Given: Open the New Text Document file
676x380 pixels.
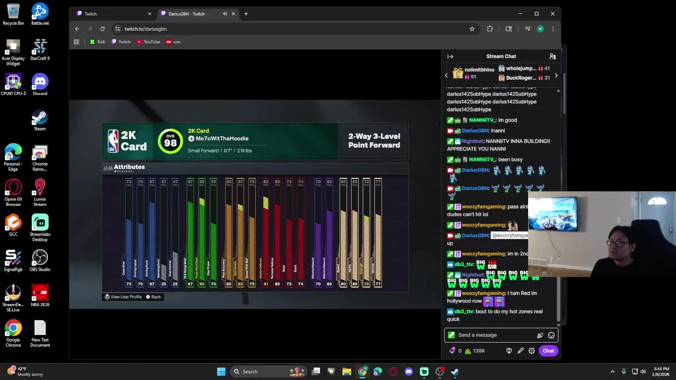Looking at the screenshot, I should [40, 334].
